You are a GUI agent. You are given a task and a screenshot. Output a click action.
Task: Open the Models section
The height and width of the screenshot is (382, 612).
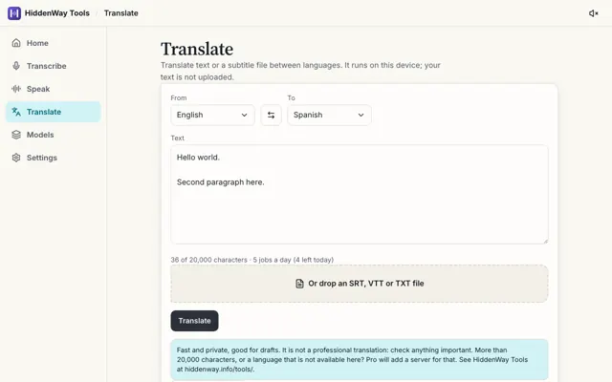pos(54,135)
